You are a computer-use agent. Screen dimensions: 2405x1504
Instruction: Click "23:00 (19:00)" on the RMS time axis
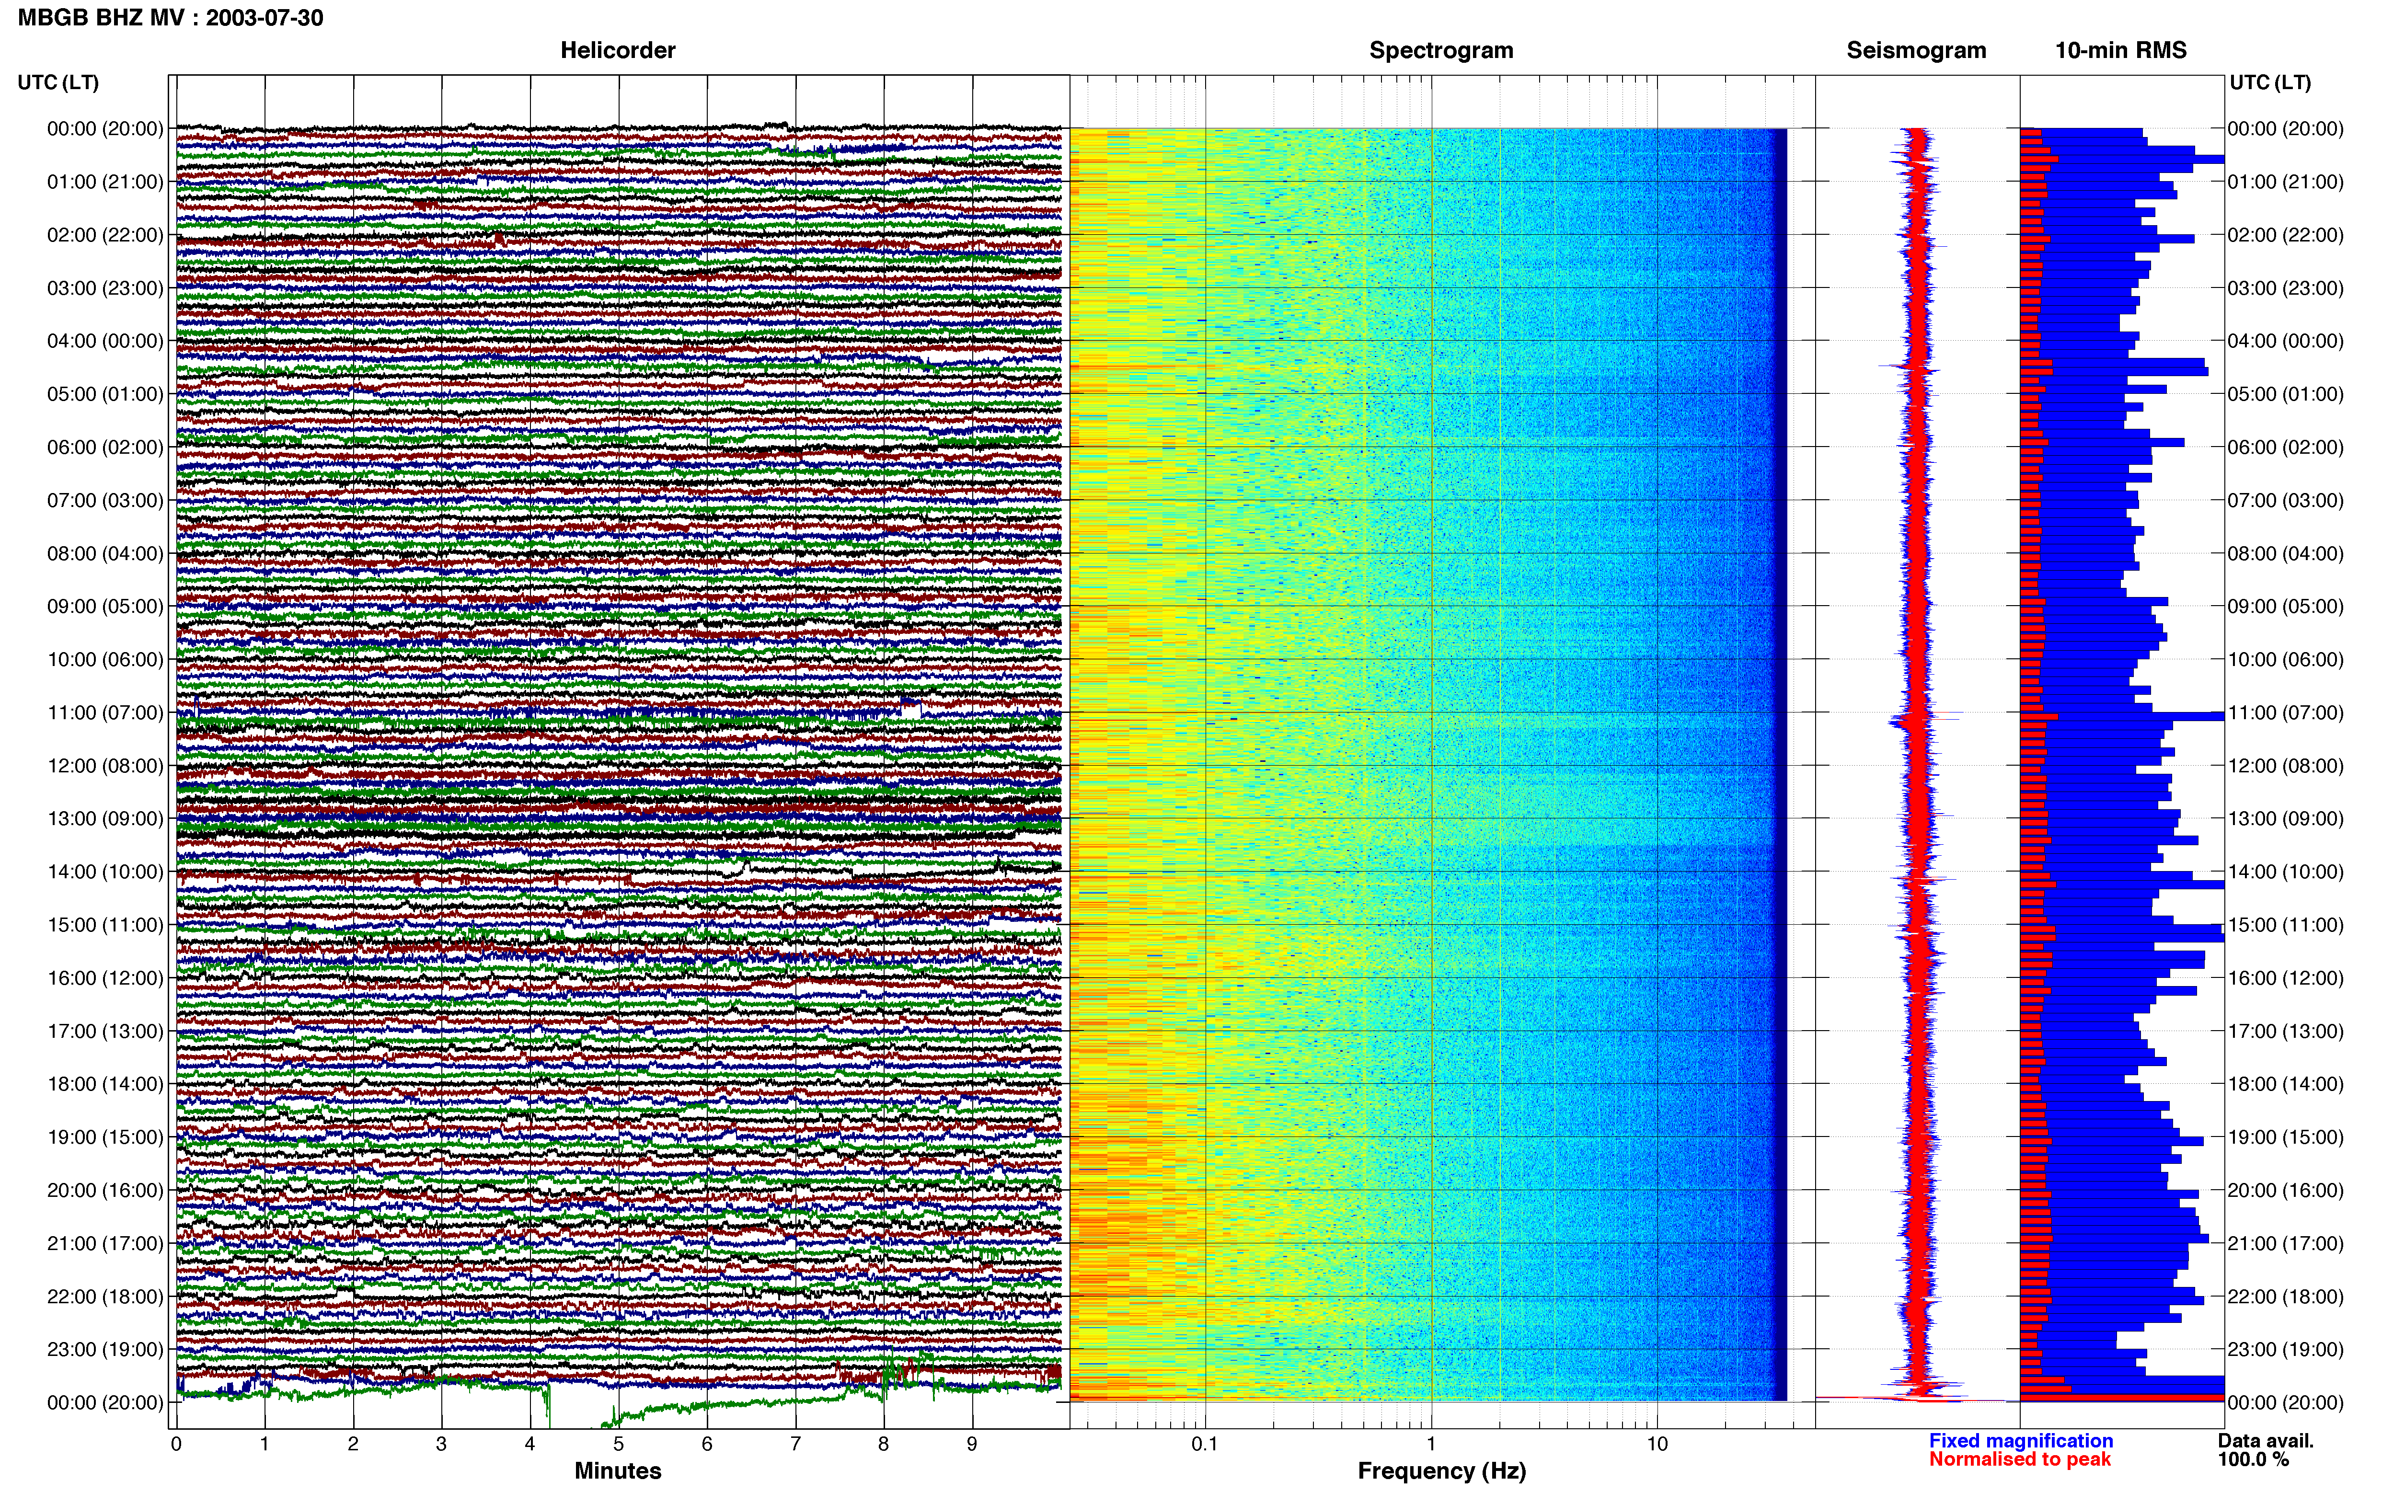pyautogui.click(x=2286, y=1350)
